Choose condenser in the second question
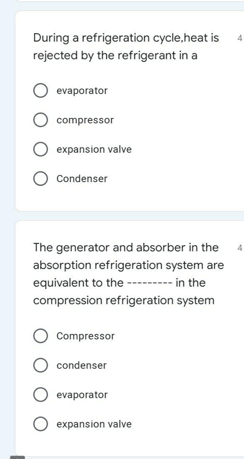This screenshot has height=459, width=244. pyautogui.click(x=41, y=365)
